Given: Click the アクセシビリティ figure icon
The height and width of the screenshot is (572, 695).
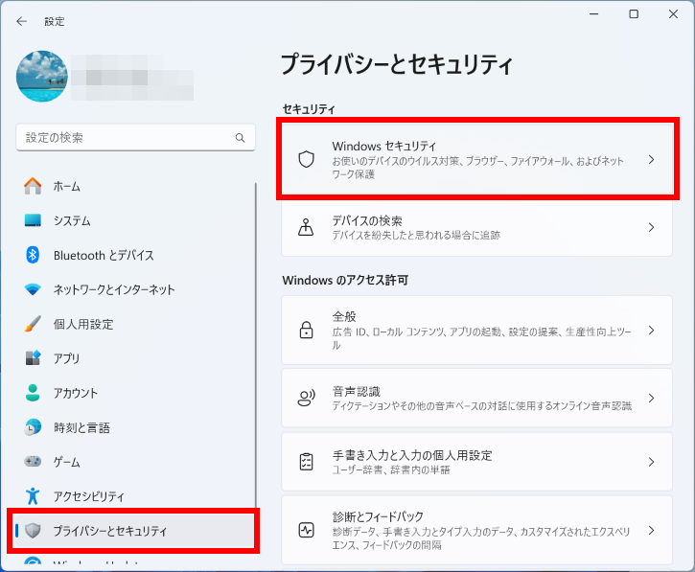Looking at the screenshot, I should point(33,495).
